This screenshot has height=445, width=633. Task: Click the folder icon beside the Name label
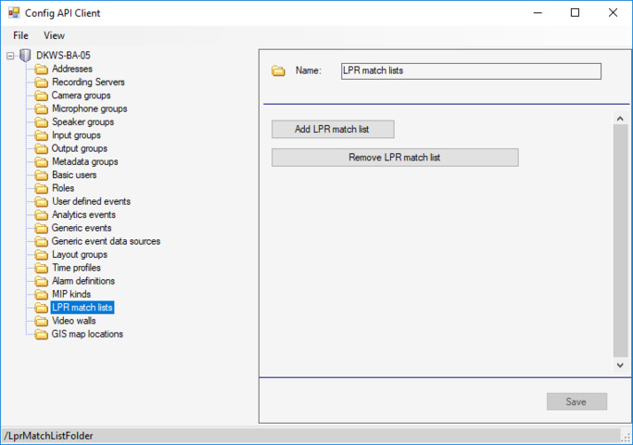278,70
